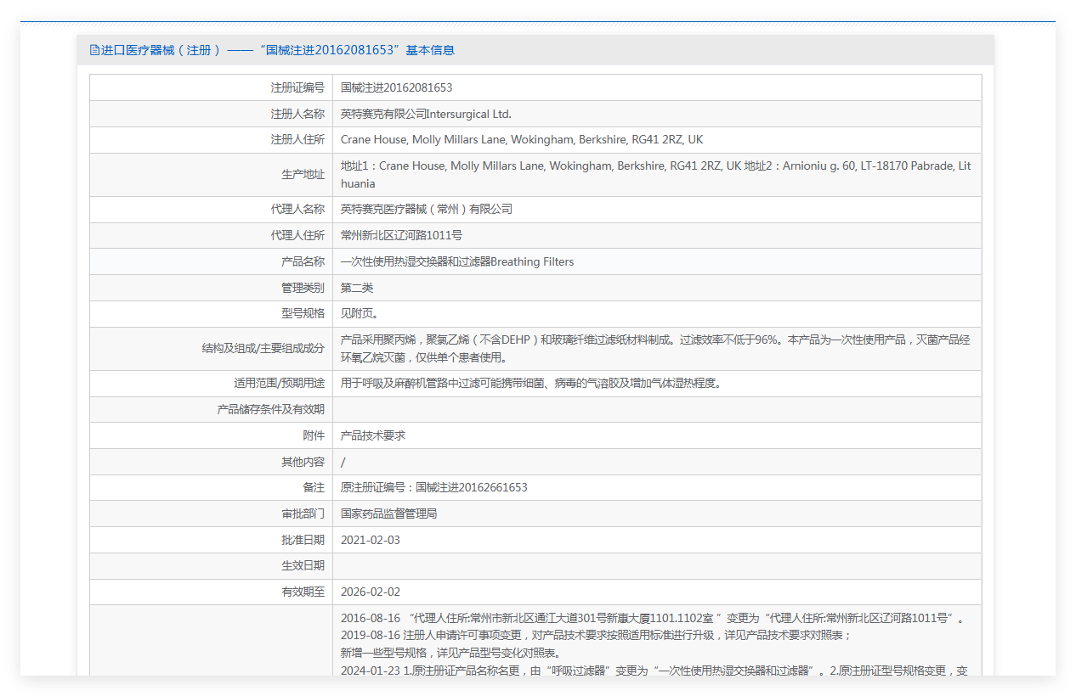1076x696 pixels.
Task: Click the 生产地址 label
Action: [303, 175]
